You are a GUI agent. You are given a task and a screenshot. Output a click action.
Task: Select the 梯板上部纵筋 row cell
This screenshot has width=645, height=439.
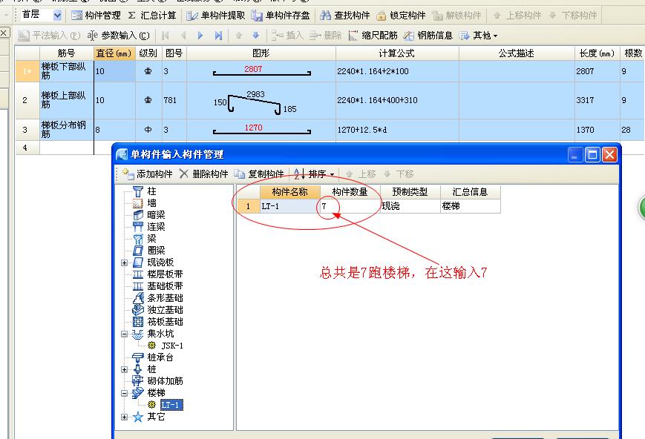point(66,100)
